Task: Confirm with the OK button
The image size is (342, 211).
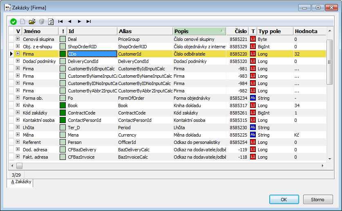Action: [x=284, y=200]
